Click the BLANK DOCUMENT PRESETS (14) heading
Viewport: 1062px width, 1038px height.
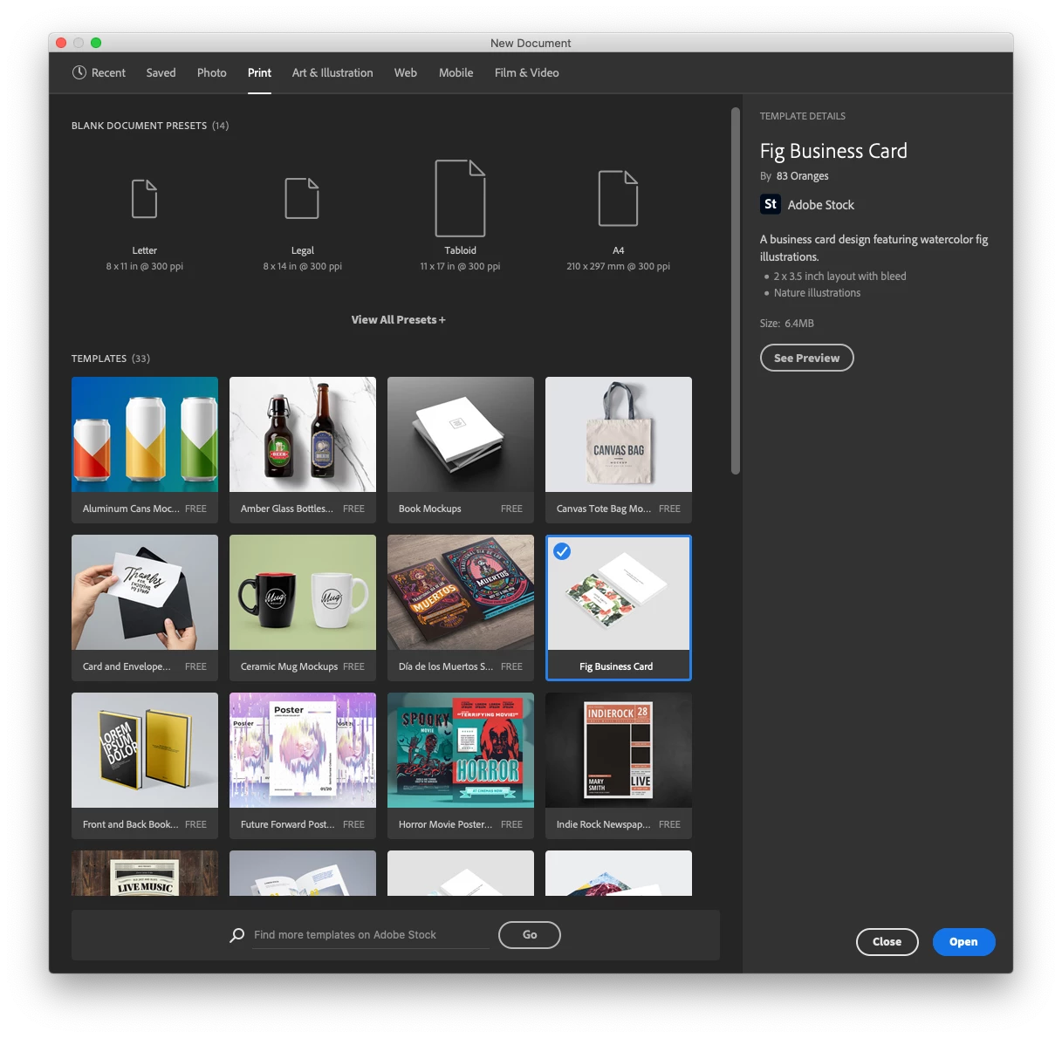coord(150,126)
